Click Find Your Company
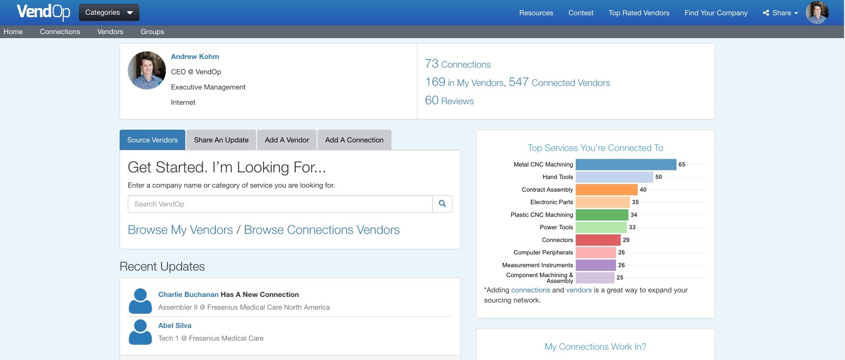Viewport: 845px width, 360px height. point(716,13)
